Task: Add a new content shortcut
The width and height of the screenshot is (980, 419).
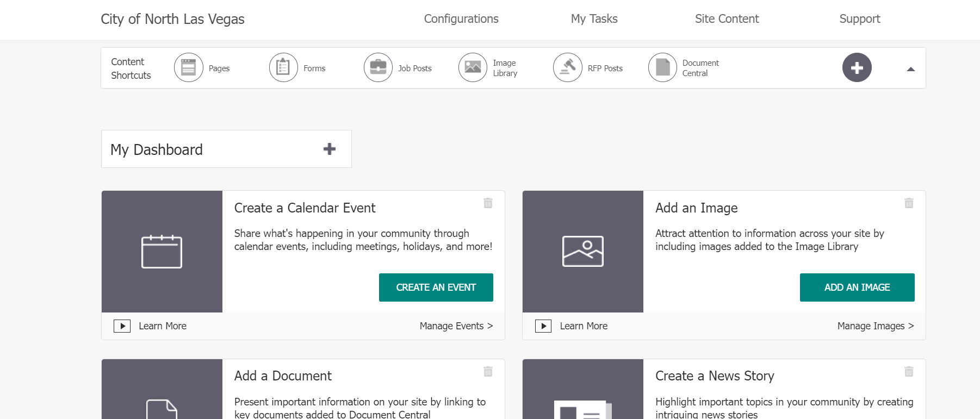Action: [857, 68]
